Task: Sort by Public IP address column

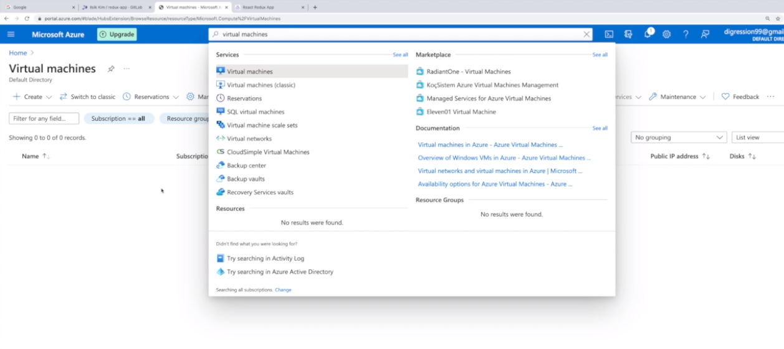Action: [680, 156]
